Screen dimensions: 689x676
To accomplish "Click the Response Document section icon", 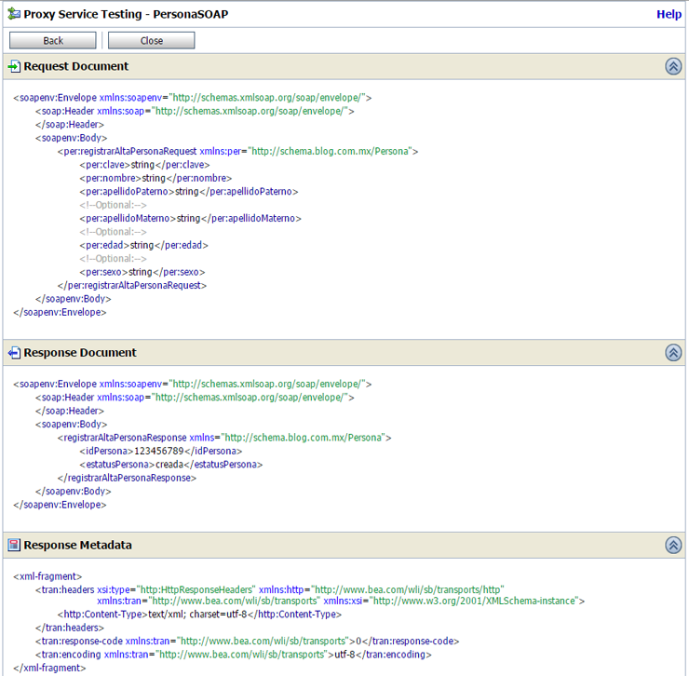I will coord(14,353).
